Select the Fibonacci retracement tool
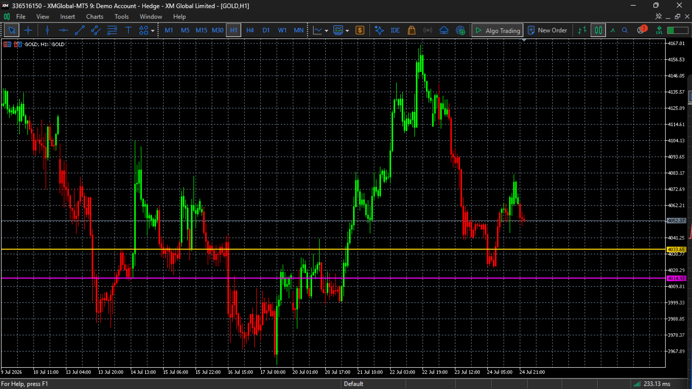 point(112,30)
